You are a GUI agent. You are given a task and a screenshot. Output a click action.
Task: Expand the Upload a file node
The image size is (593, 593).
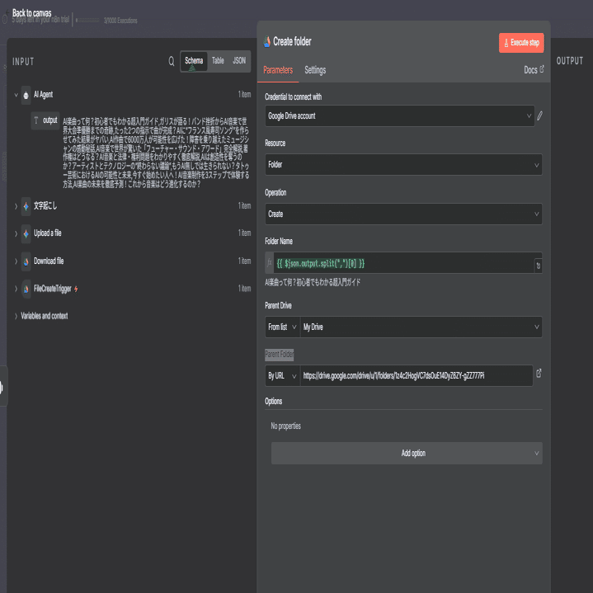pos(16,233)
